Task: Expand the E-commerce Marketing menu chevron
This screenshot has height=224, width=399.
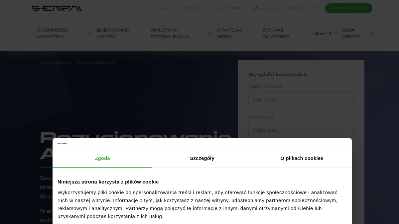Action: (89, 34)
